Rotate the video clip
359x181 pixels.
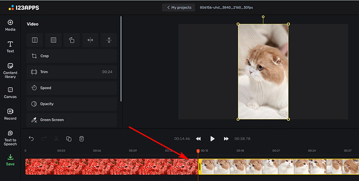[72, 40]
